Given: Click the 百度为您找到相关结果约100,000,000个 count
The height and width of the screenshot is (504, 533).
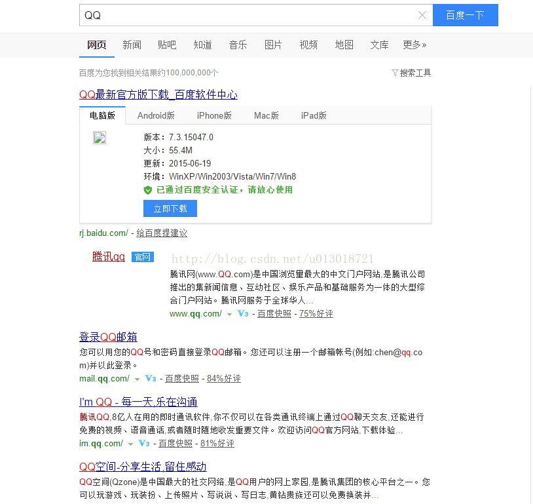Looking at the screenshot, I should pos(149,73).
